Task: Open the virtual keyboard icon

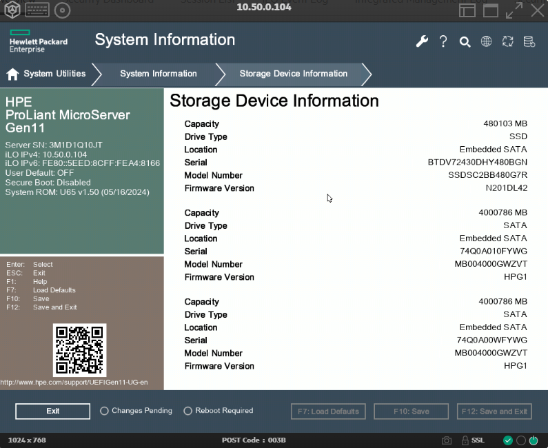Action: tap(37, 10)
